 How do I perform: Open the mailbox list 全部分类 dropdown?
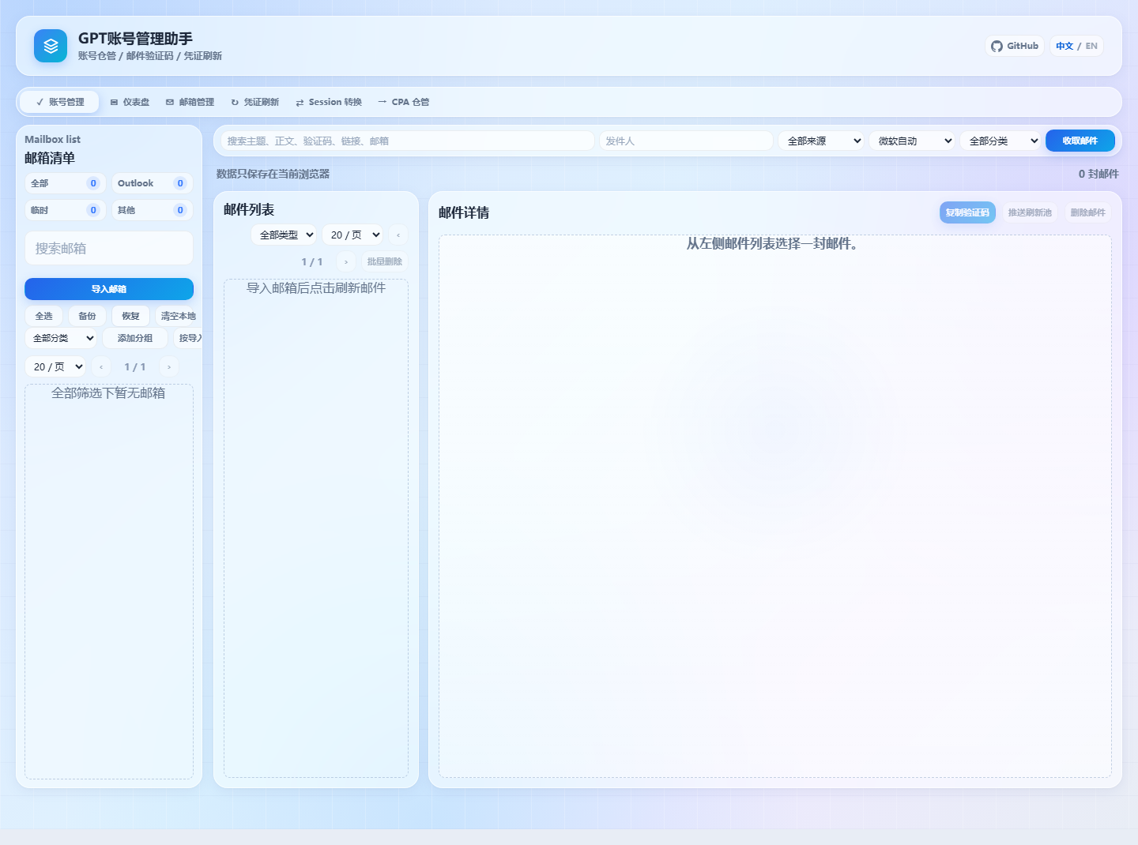tap(61, 338)
